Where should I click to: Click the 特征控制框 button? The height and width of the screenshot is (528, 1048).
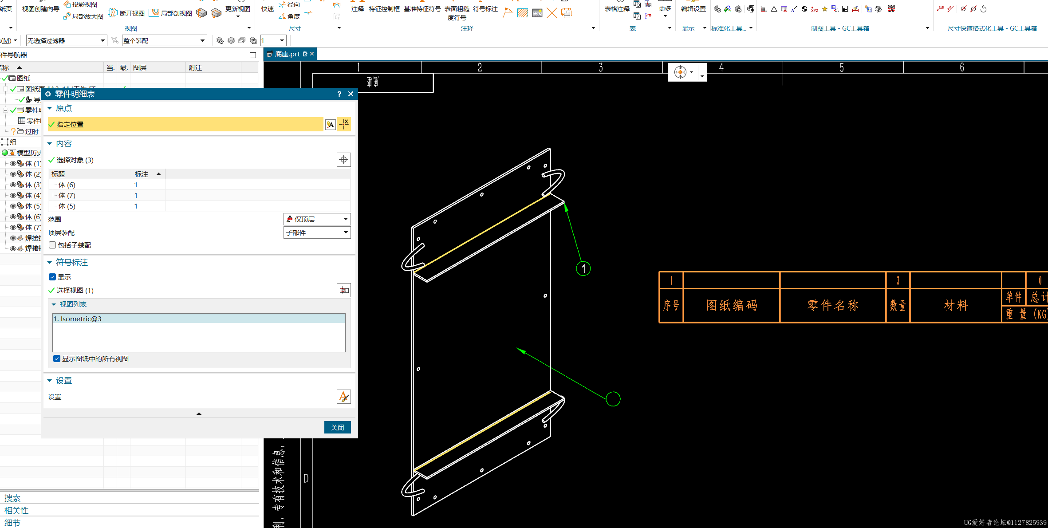click(384, 9)
